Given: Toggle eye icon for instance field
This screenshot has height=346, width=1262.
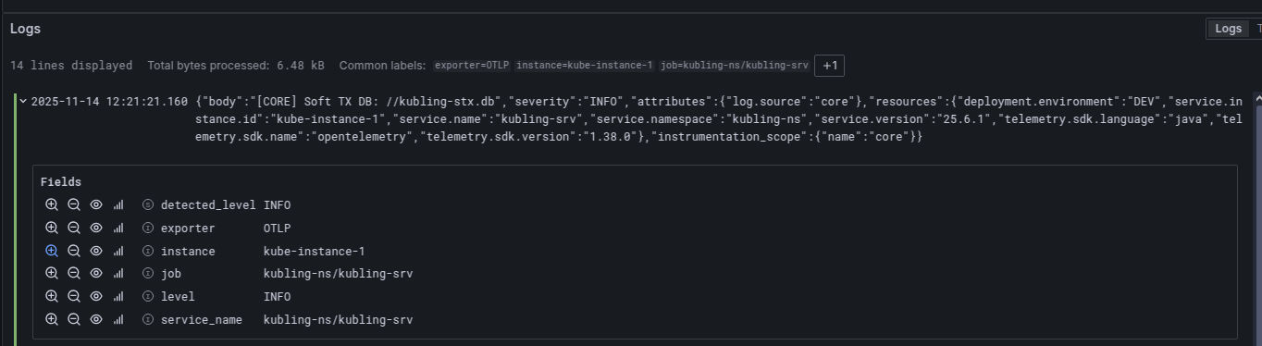Looking at the screenshot, I should pyautogui.click(x=96, y=251).
